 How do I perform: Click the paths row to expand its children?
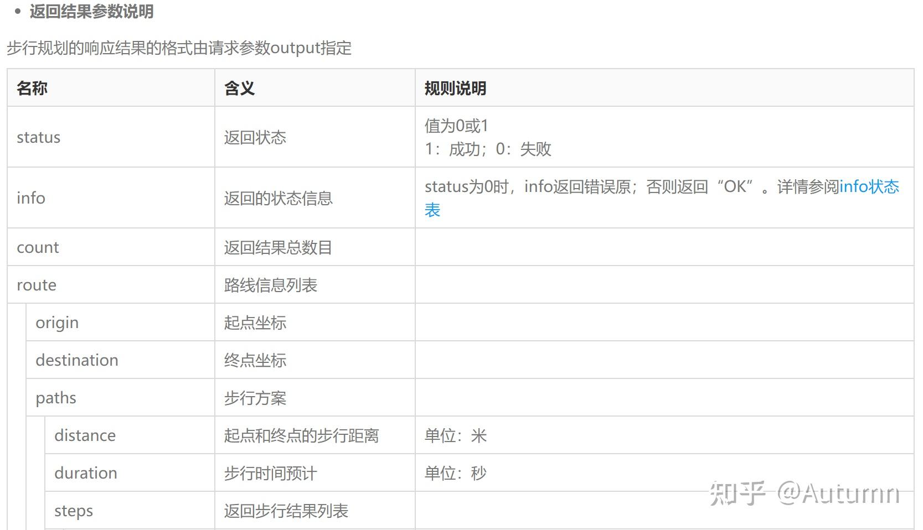coord(56,398)
